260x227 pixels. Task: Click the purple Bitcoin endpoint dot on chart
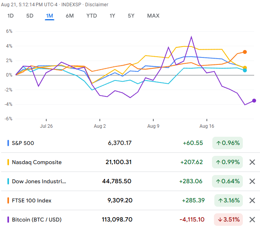tap(254, 100)
